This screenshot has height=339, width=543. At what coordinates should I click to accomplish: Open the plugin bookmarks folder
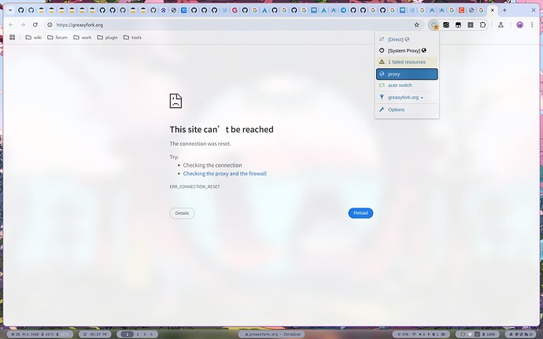[107, 38]
